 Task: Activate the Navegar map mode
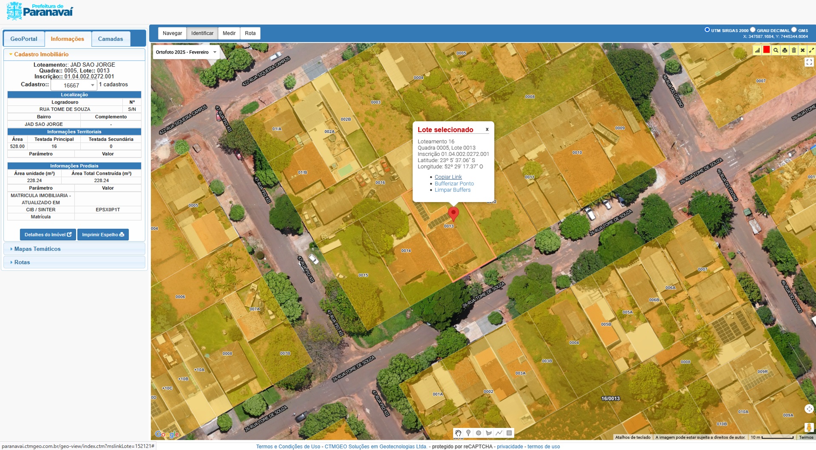pyautogui.click(x=172, y=33)
